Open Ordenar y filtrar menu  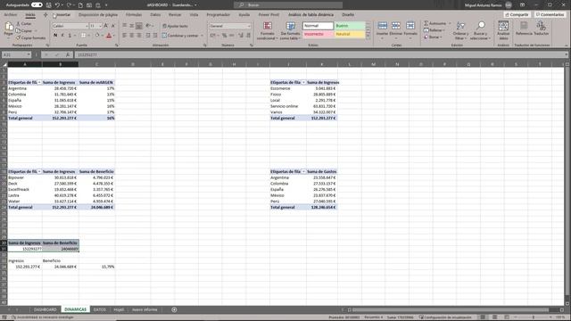[x=460, y=30]
